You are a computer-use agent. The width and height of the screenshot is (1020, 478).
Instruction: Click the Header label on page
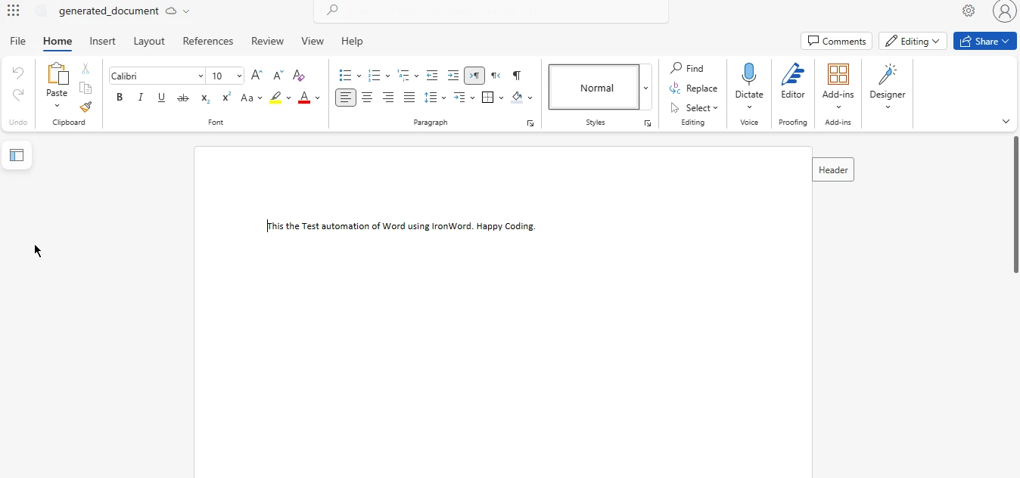[x=832, y=170]
